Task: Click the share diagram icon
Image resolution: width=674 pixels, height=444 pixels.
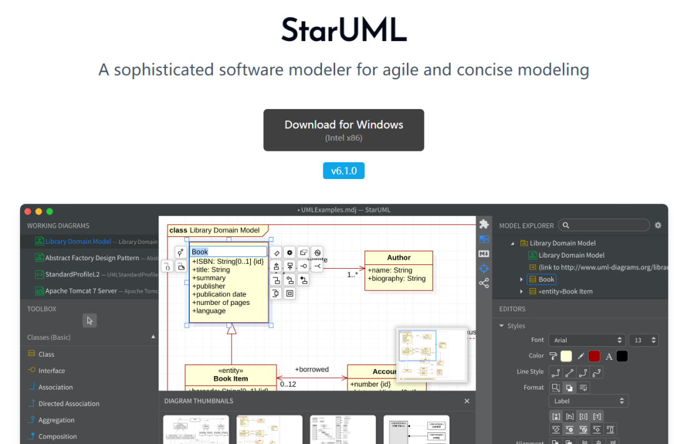Action: 484,282
